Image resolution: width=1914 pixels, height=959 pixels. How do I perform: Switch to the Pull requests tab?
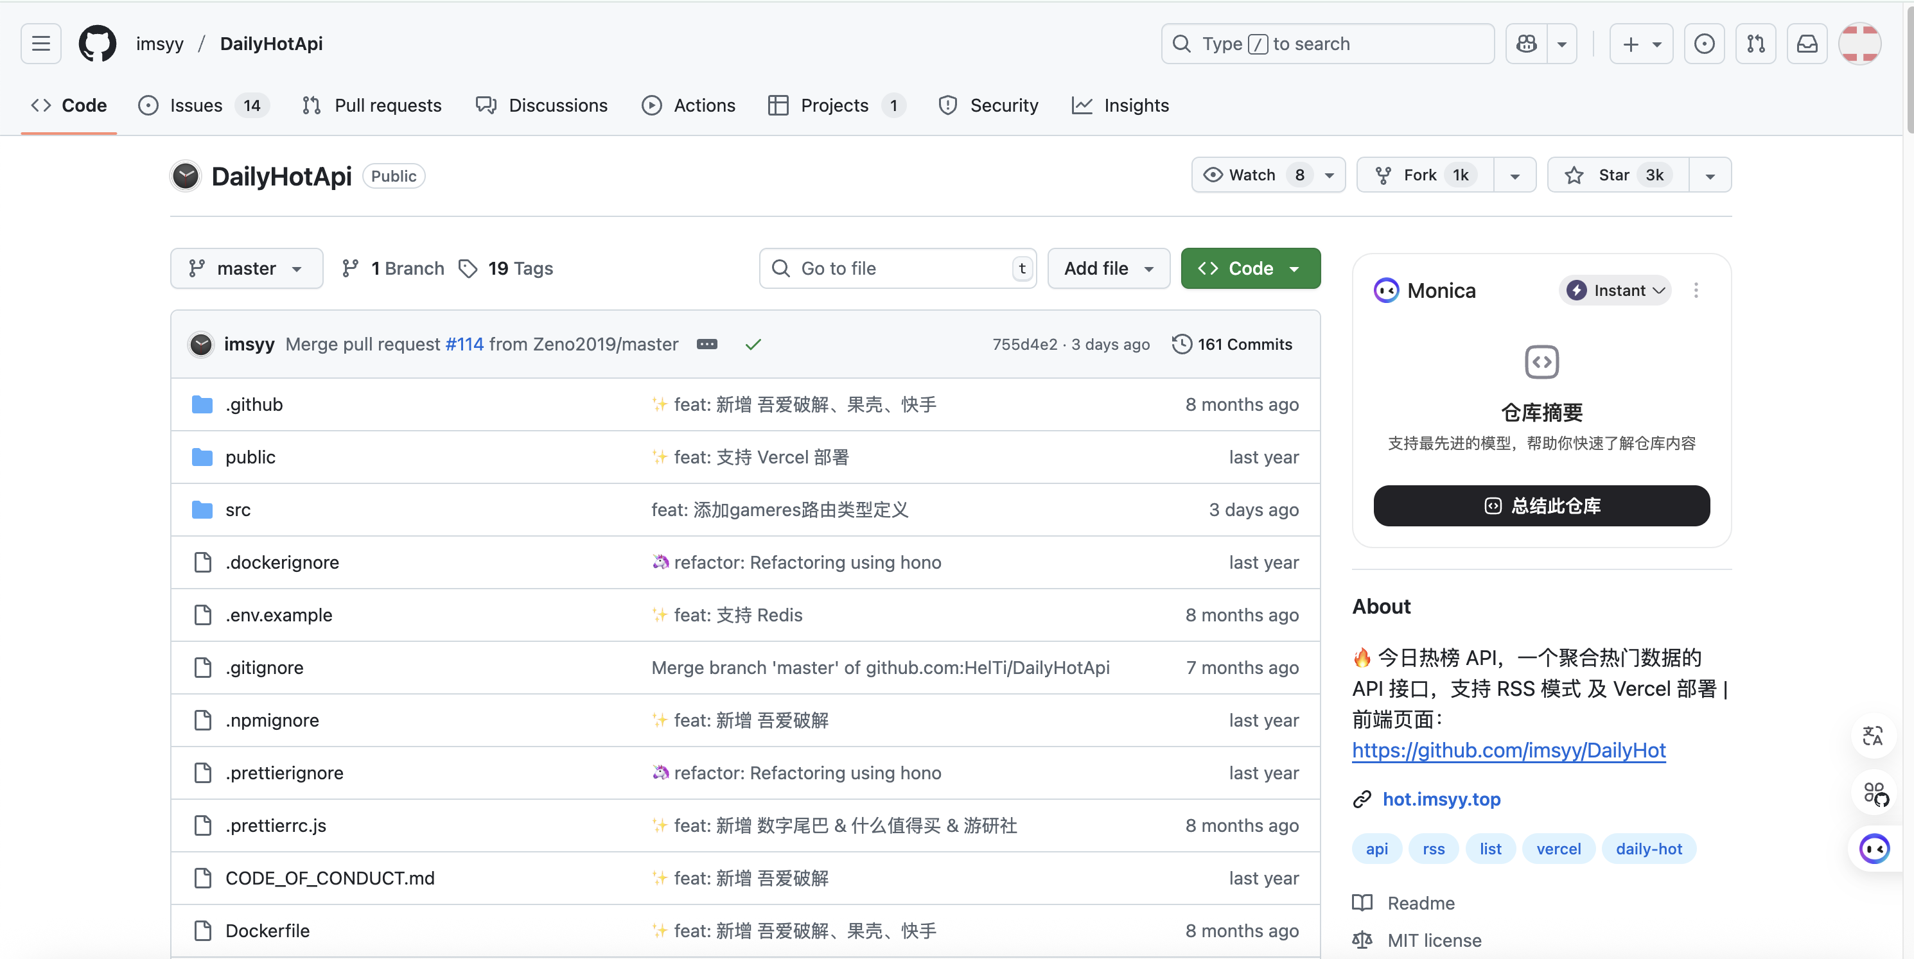click(371, 105)
